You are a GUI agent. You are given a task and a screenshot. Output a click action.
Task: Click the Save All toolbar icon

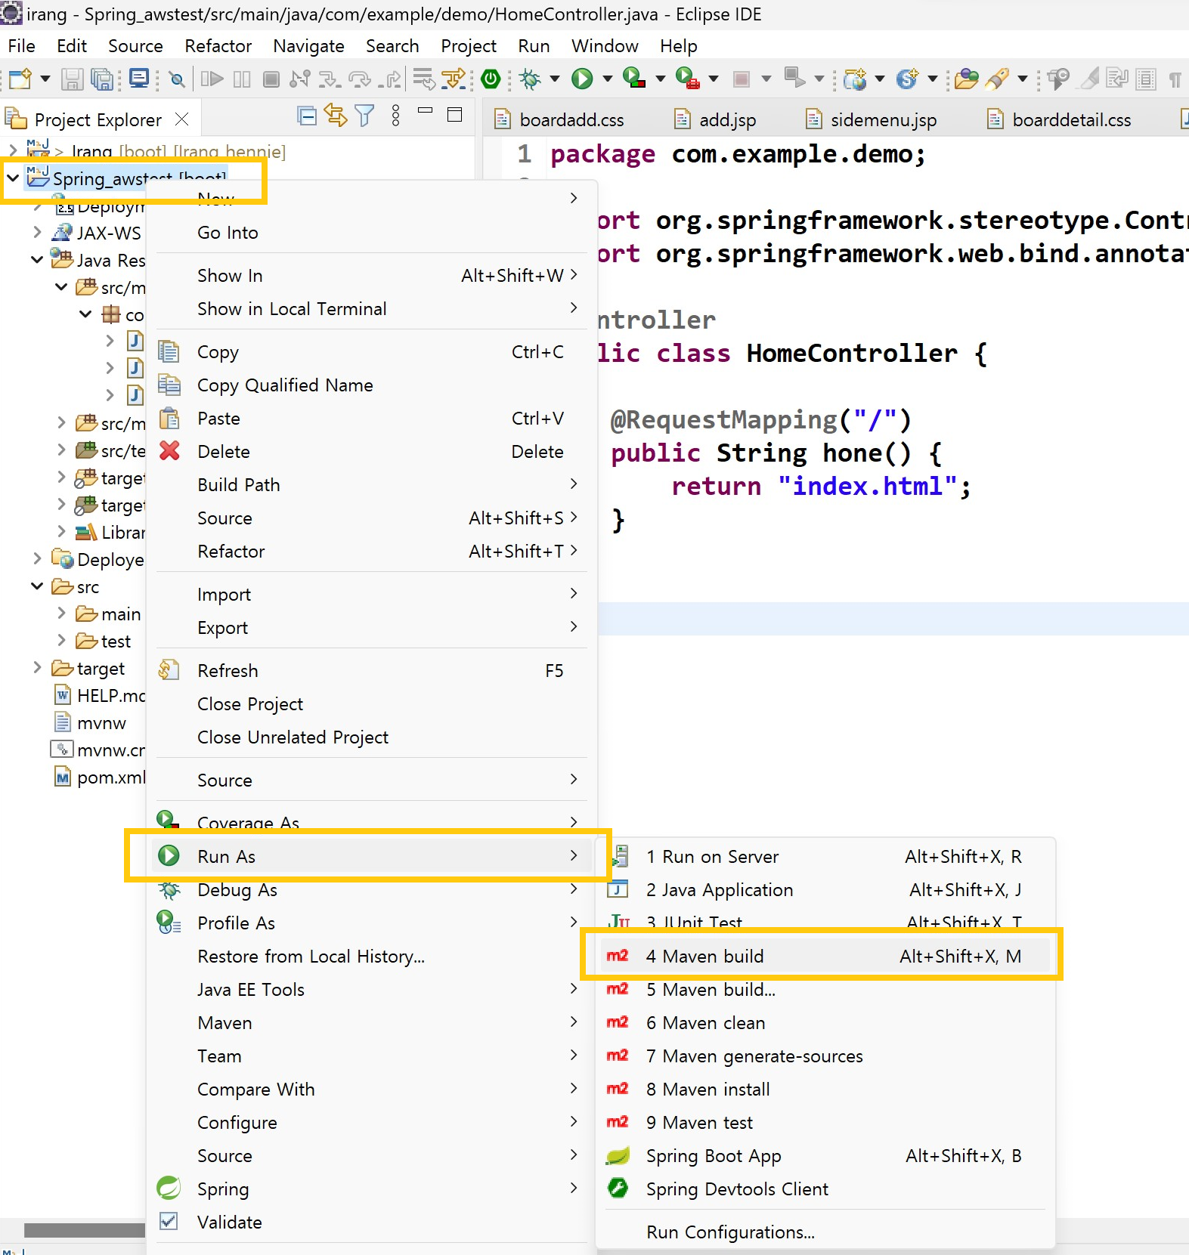[x=101, y=79]
